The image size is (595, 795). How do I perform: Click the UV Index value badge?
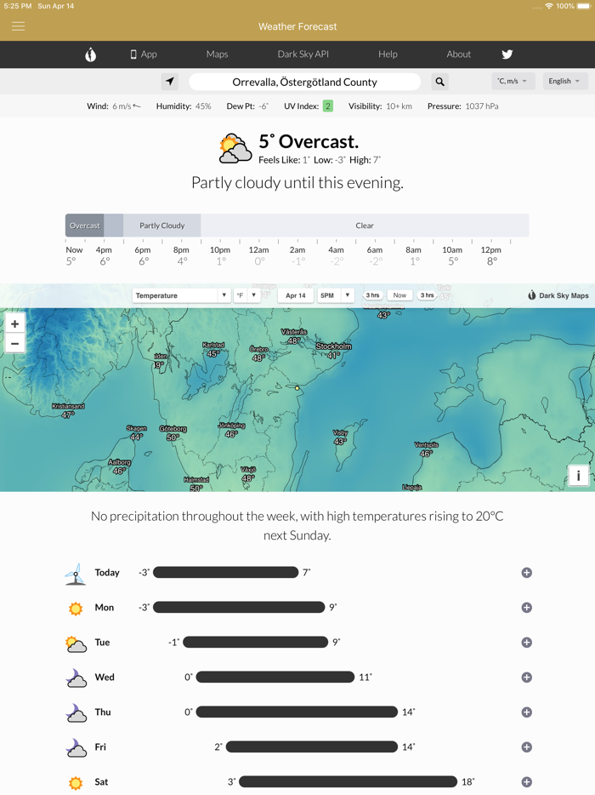tap(328, 106)
